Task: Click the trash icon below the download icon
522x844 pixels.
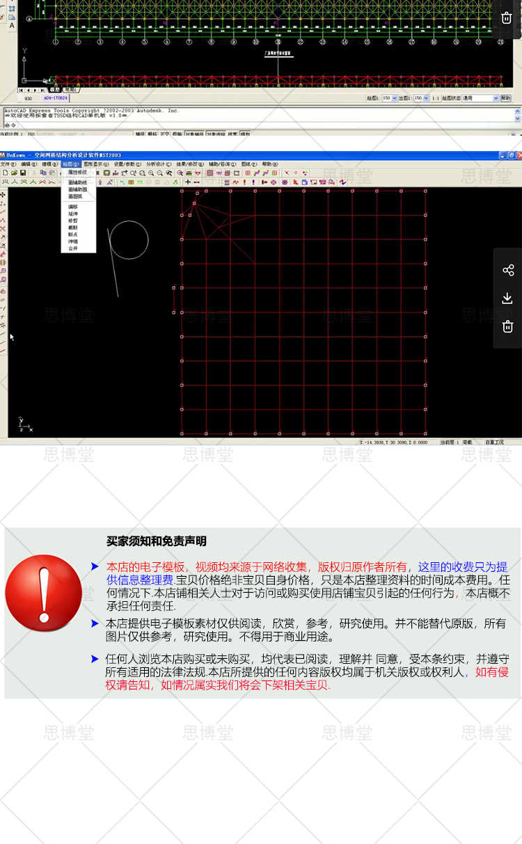Action: click(507, 326)
